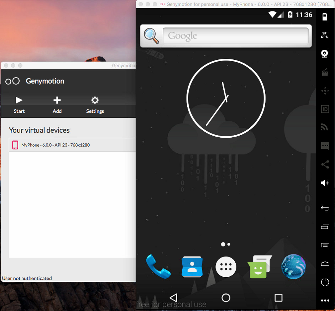The width and height of the screenshot is (335, 311).
Task: Click the Genymotion logo in the header
Action: tap(12, 81)
